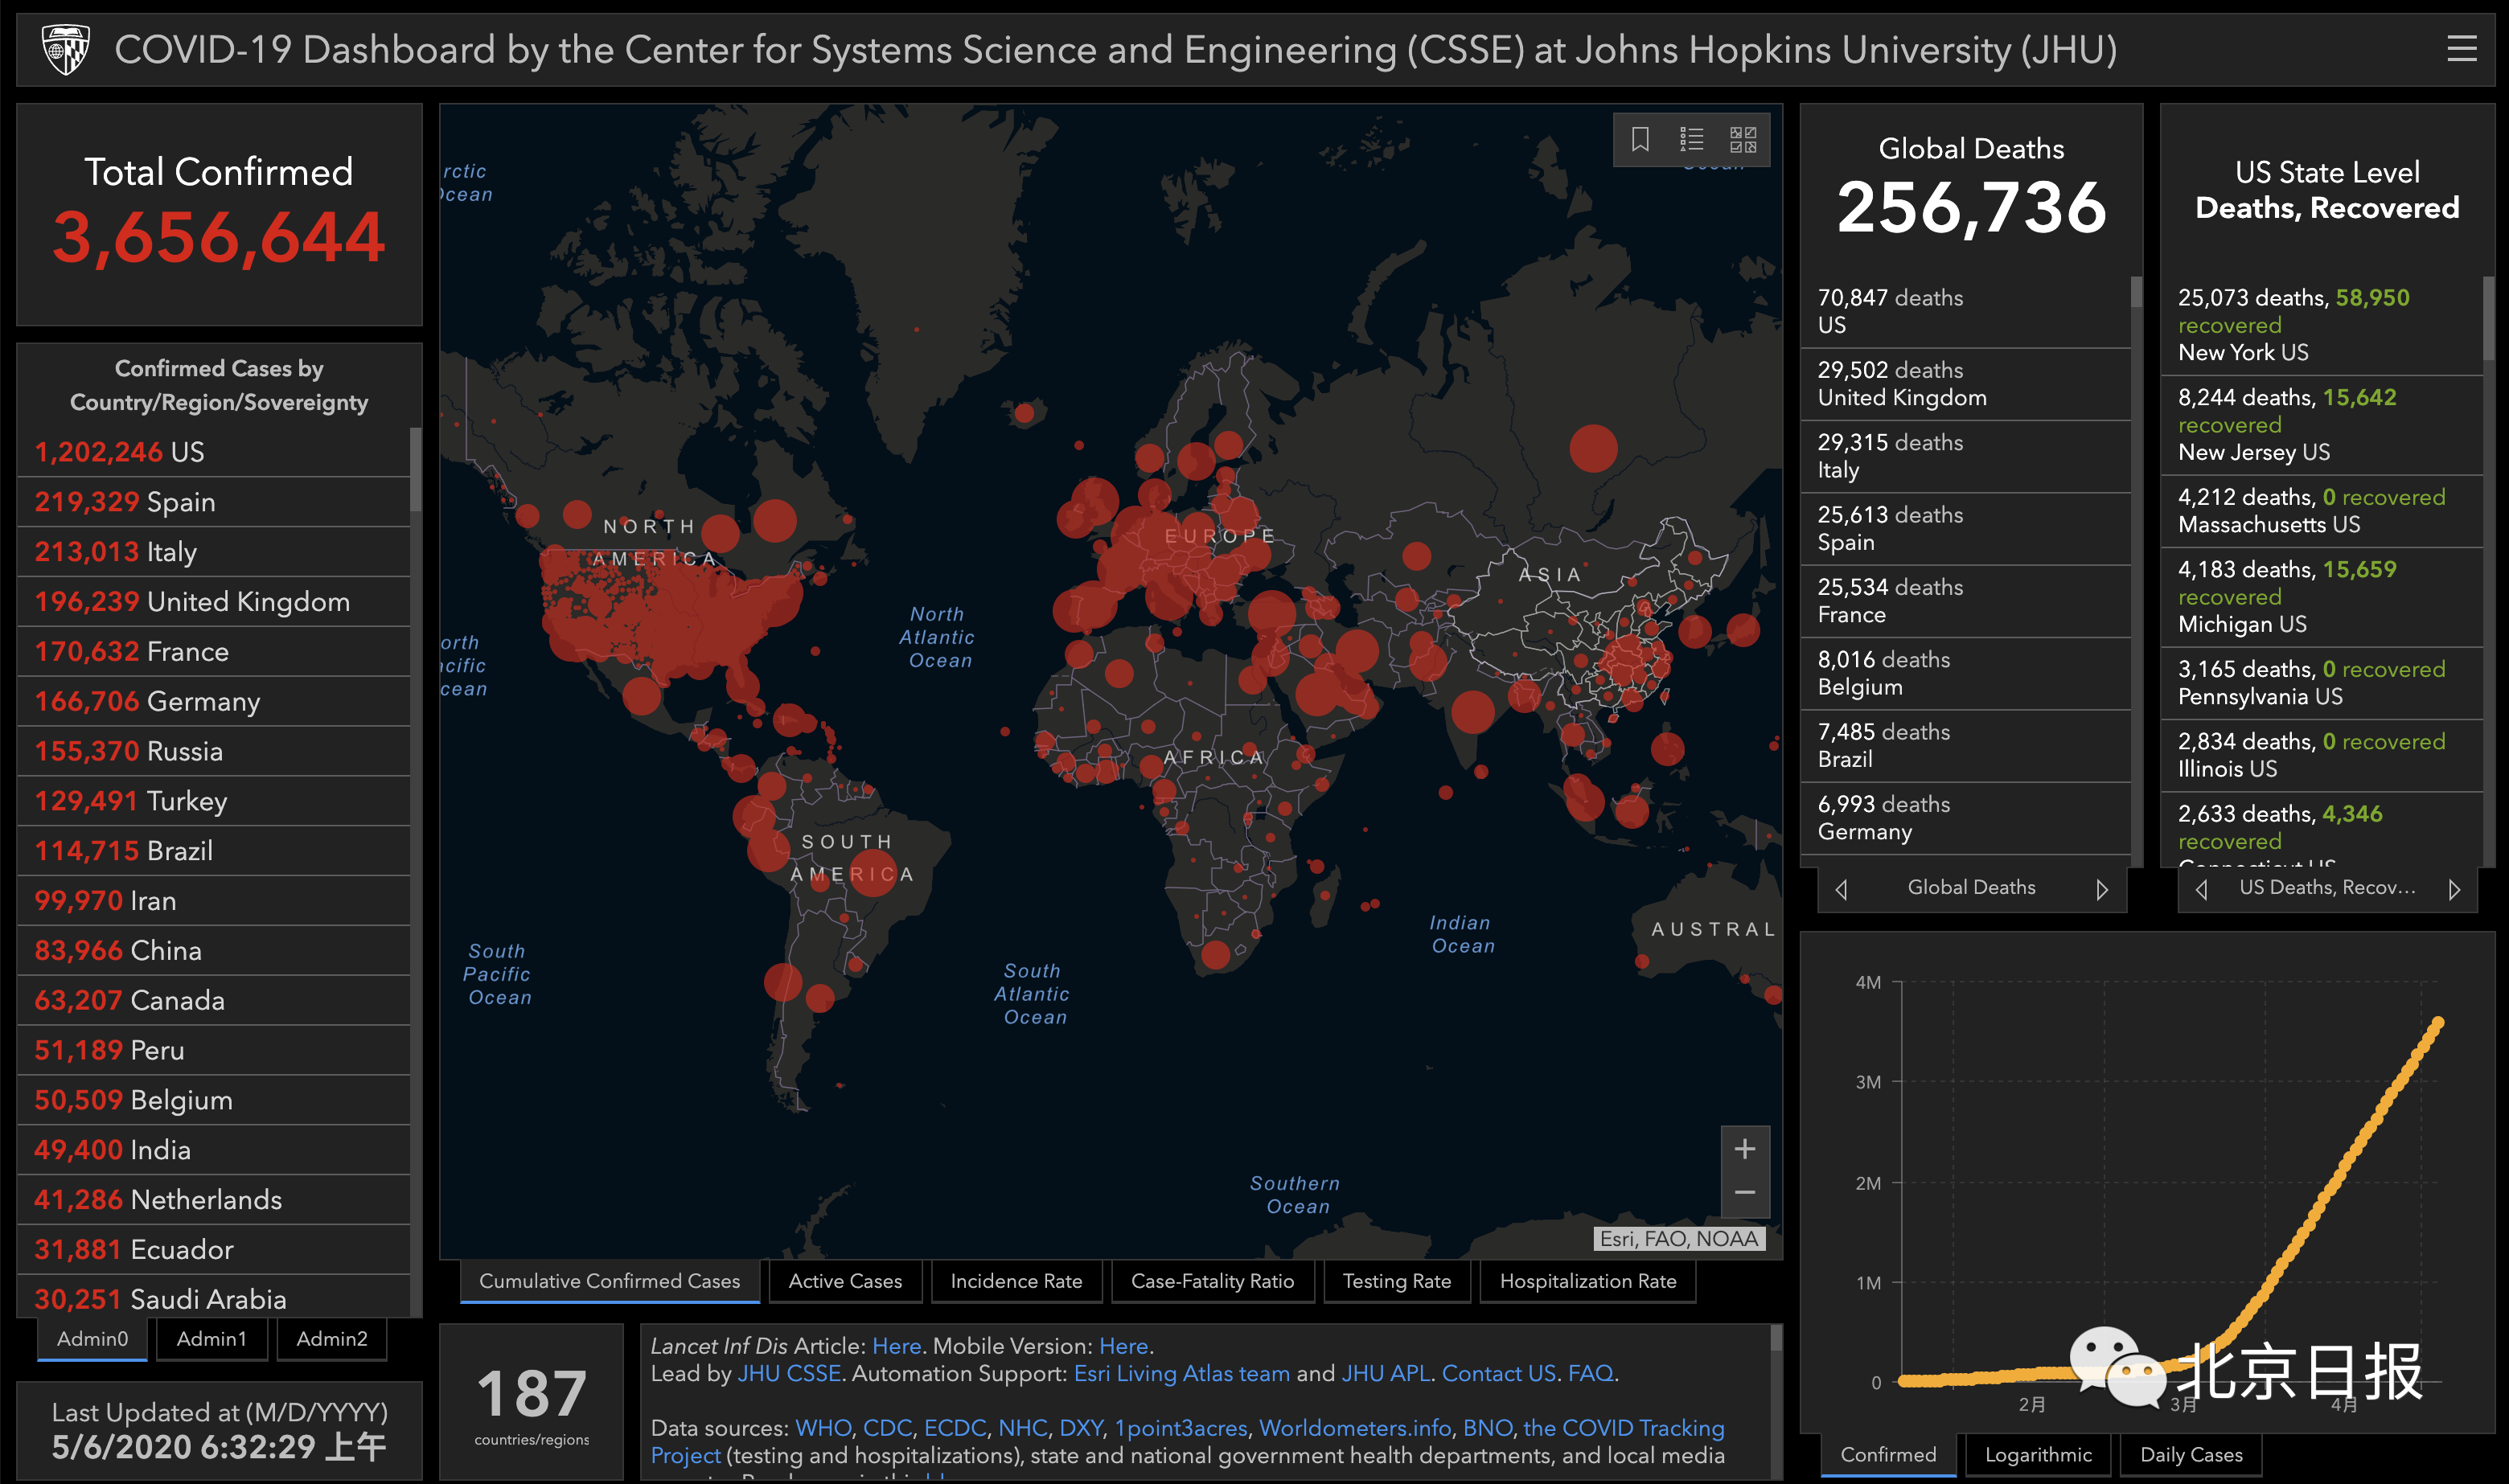
Task: Zoom in on the map with plus
Action: coord(1745,1149)
